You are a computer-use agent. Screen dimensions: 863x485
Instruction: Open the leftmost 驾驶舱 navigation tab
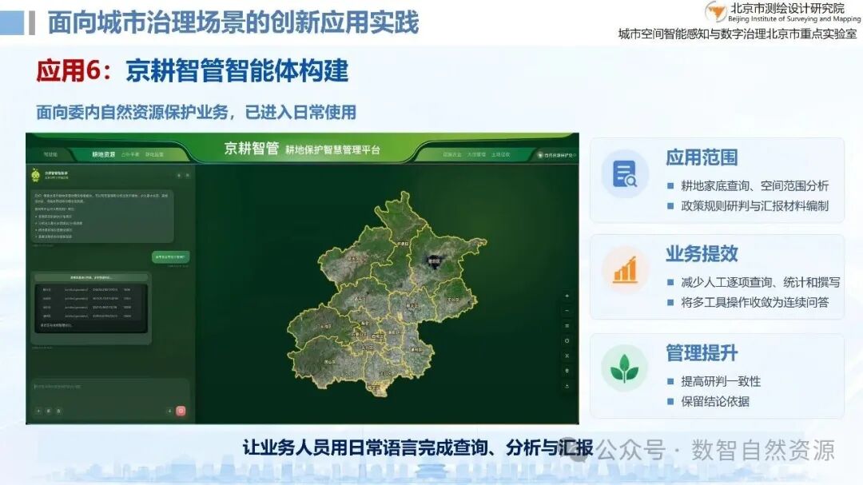pos(50,155)
